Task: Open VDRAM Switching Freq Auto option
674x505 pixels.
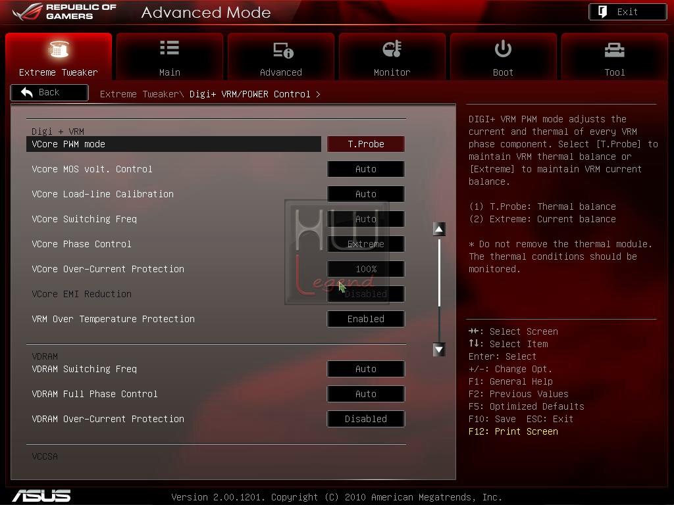Action: [x=366, y=368]
